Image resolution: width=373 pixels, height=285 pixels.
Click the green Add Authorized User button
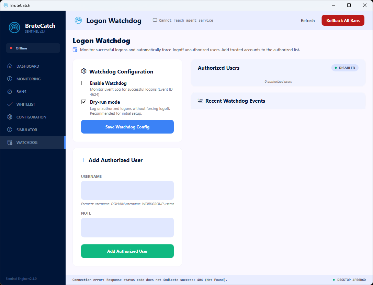[127, 251]
